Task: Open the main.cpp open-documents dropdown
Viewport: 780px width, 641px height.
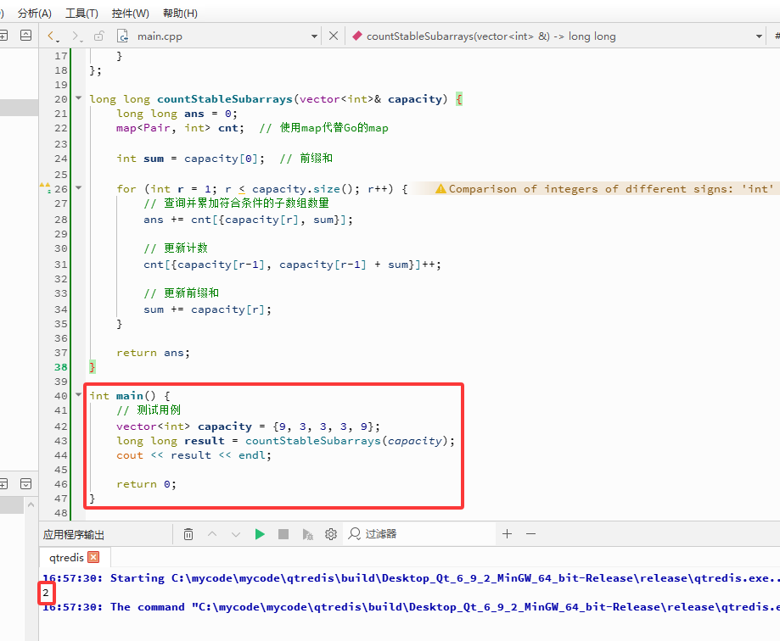Action: (x=314, y=36)
